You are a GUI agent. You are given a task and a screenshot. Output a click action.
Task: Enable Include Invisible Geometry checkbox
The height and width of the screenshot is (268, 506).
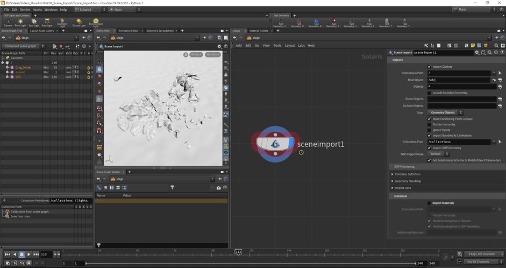point(429,93)
